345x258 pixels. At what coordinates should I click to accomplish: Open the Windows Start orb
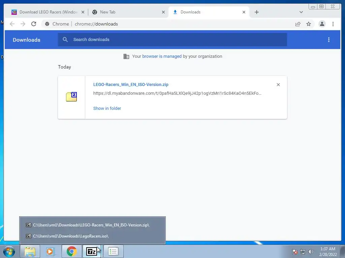9,251
